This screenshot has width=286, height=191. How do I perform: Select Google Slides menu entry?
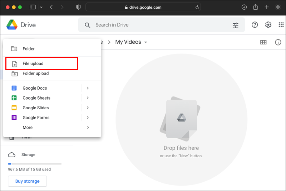pos(52,108)
